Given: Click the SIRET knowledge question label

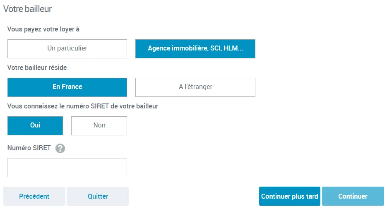Looking at the screenshot, I should click(x=83, y=106).
